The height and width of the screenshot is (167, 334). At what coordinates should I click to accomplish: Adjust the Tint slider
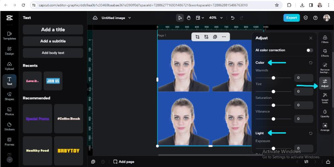click(273, 92)
